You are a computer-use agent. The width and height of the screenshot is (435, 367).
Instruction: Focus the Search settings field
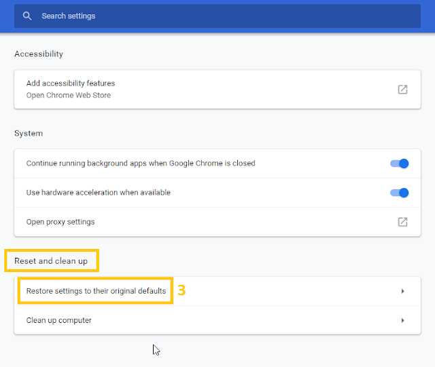click(x=204, y=16)
